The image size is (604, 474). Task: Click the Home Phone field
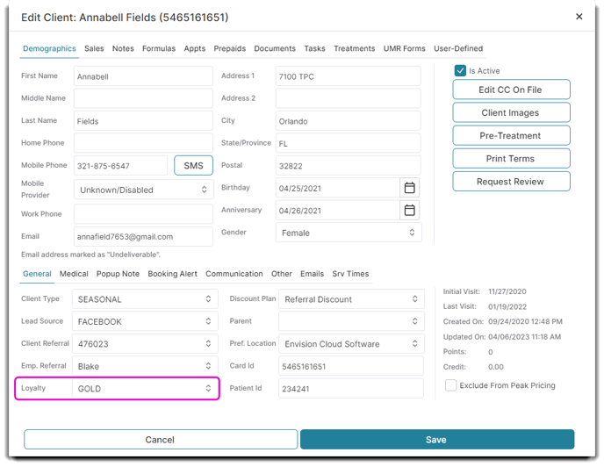coord(143,143)
